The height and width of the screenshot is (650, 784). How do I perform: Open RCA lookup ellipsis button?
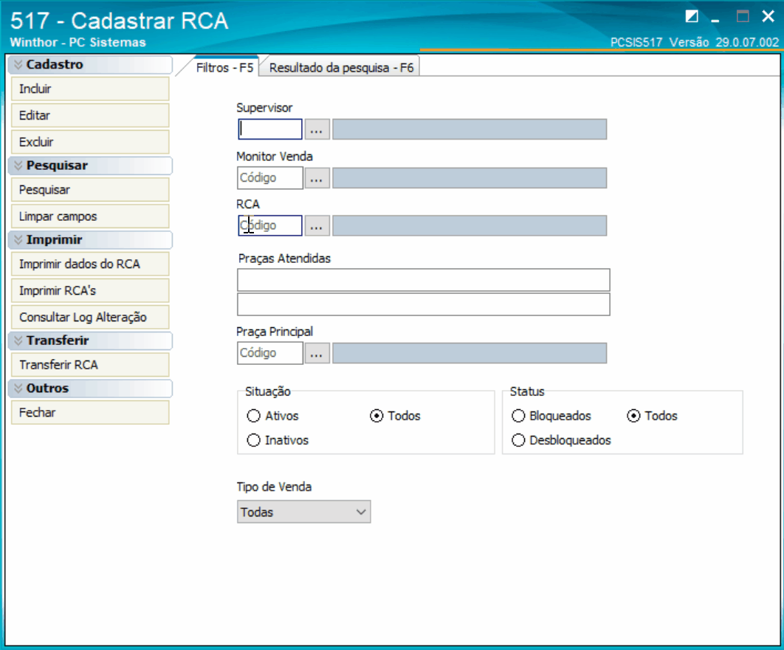tap(317, 226)
